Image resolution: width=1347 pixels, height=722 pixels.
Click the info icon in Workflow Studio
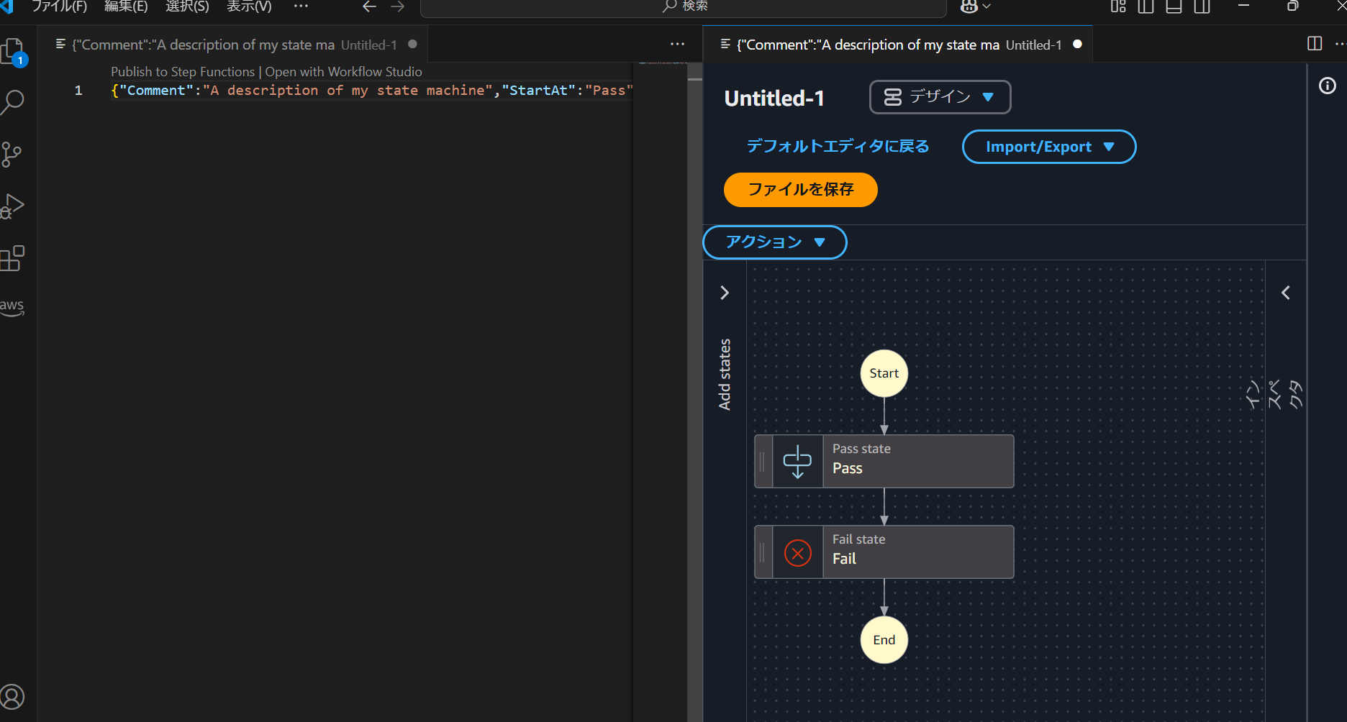1328,86
